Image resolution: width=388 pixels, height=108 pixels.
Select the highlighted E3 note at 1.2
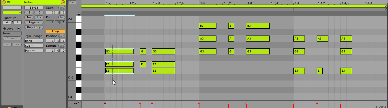(119, 71)
